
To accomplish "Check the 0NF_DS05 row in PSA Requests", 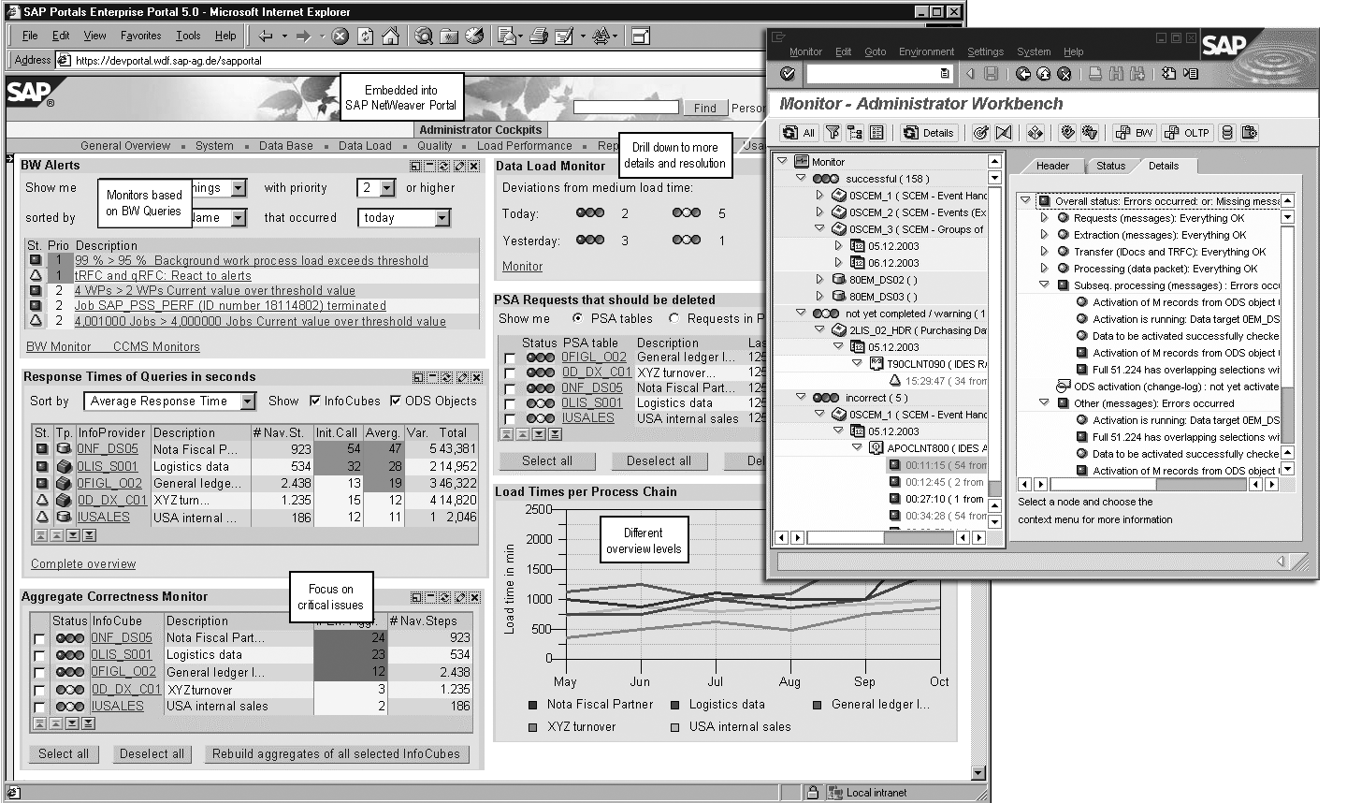I will (x=509, y=387).
